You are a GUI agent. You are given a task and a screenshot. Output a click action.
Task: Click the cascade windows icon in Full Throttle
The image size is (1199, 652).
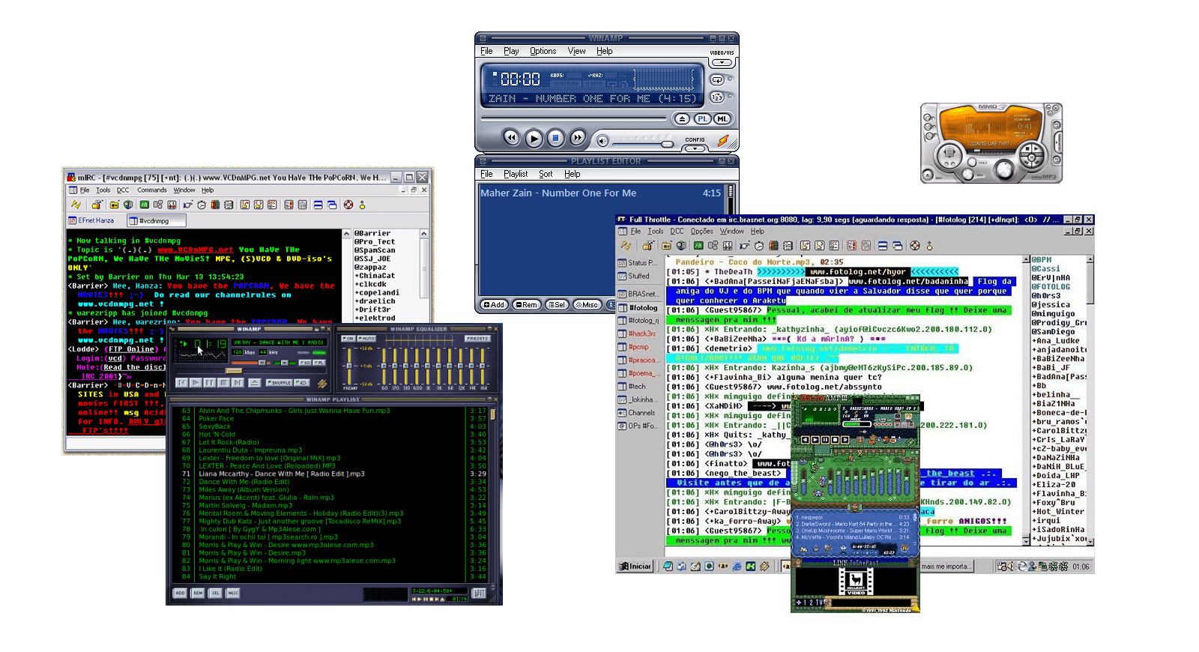click(x=897, y=246)
